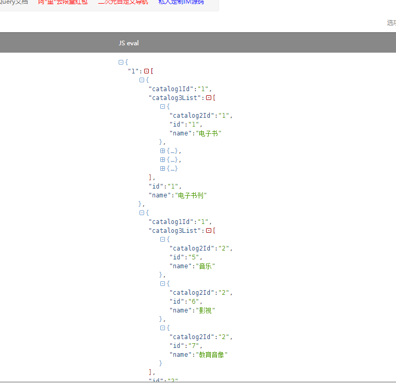Click the "id":"7" line

point(186,345)
